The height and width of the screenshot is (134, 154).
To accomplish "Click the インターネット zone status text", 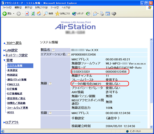I will (135, 131).
